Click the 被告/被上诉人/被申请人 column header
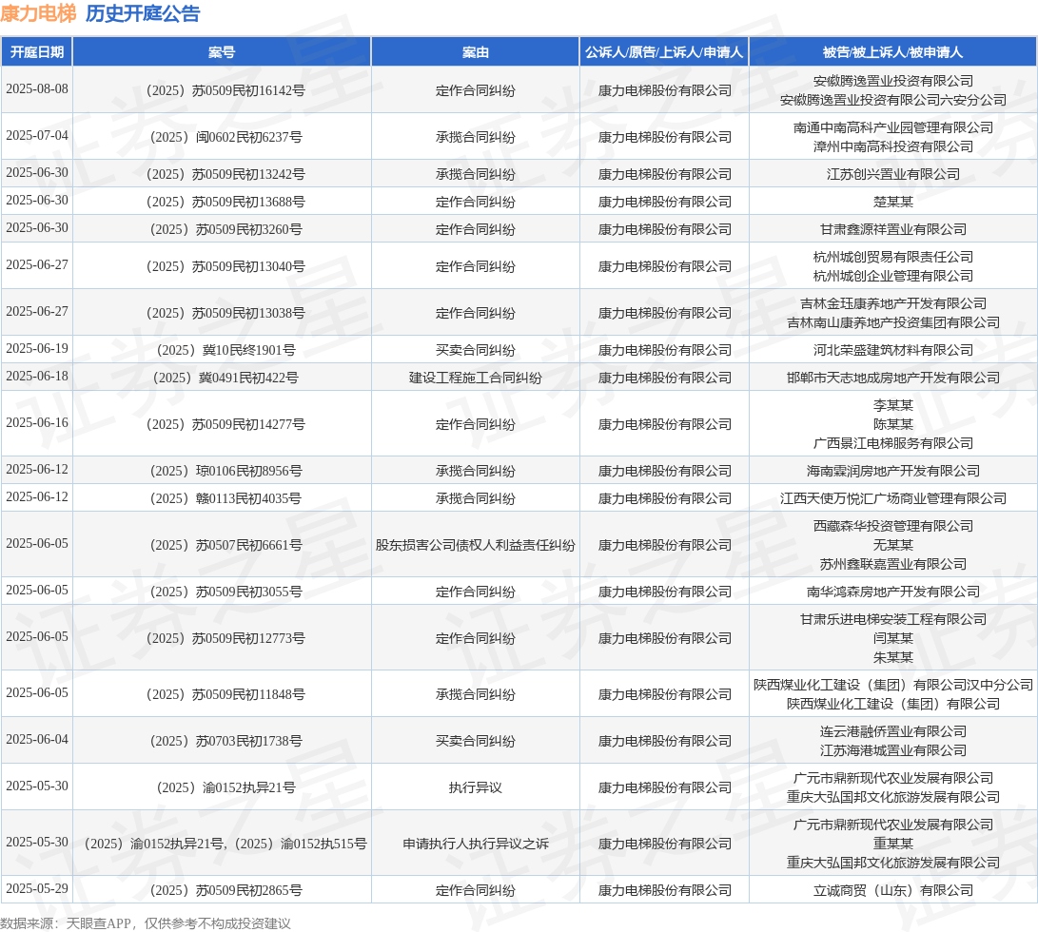Image resolution: width=1038 pixels, height=932 pixels. [x=893, y=52]
